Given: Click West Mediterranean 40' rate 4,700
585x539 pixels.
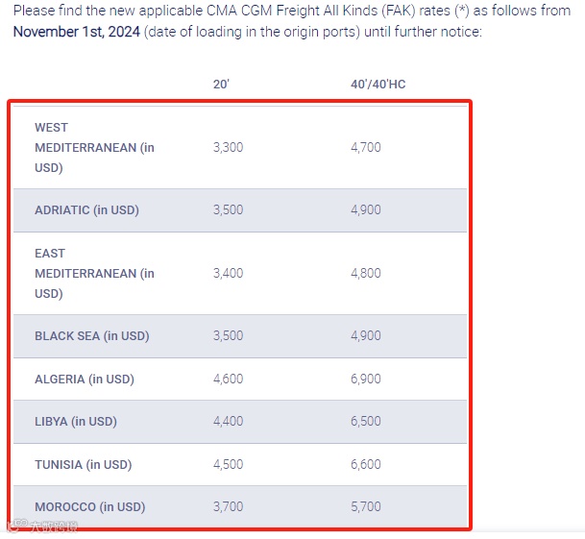Looking at the screenshot, I should [366, 147].
